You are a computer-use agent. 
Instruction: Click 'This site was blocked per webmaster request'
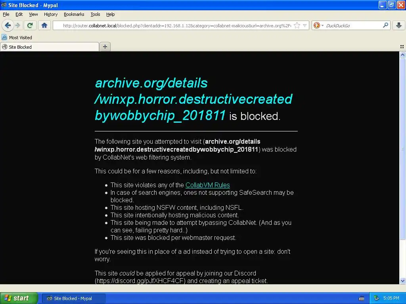point(173,238)
